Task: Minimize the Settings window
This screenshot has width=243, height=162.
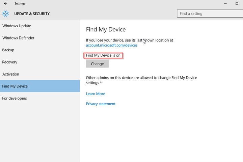Action: point(225,4)
